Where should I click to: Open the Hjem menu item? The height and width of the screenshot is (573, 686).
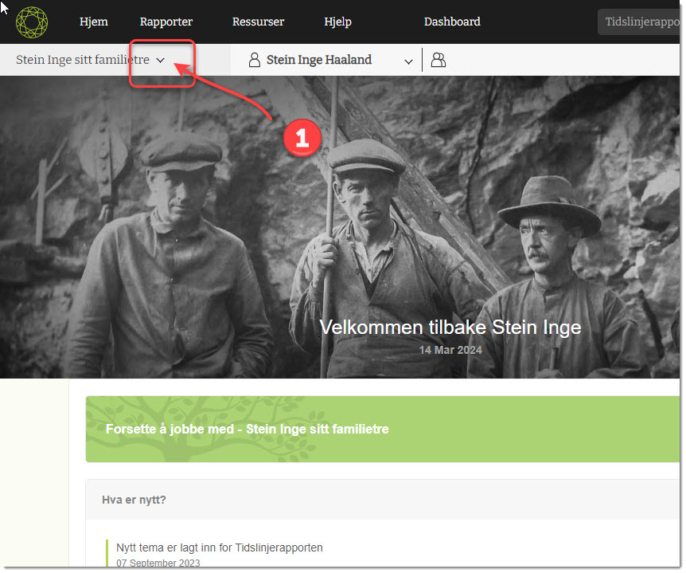pos(94,22)
